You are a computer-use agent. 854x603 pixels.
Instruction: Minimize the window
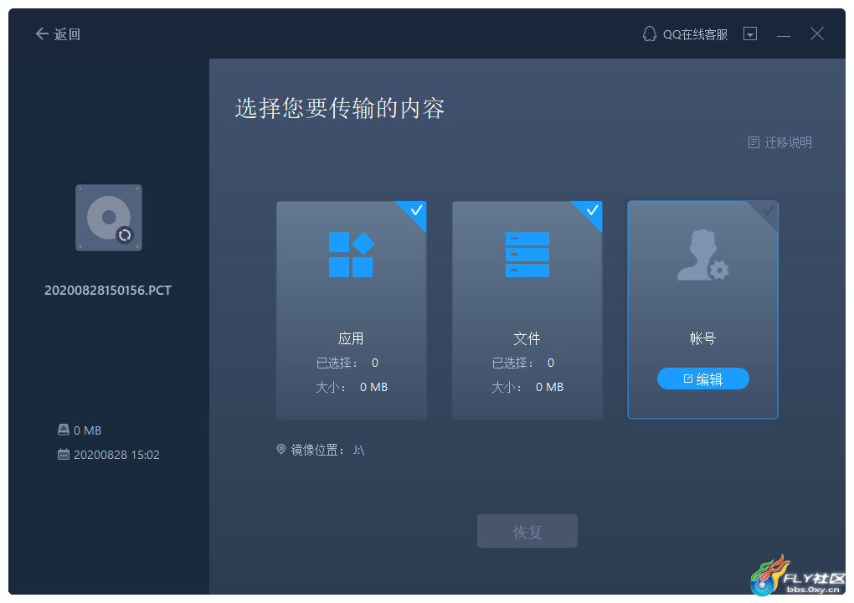pos(783,36)
